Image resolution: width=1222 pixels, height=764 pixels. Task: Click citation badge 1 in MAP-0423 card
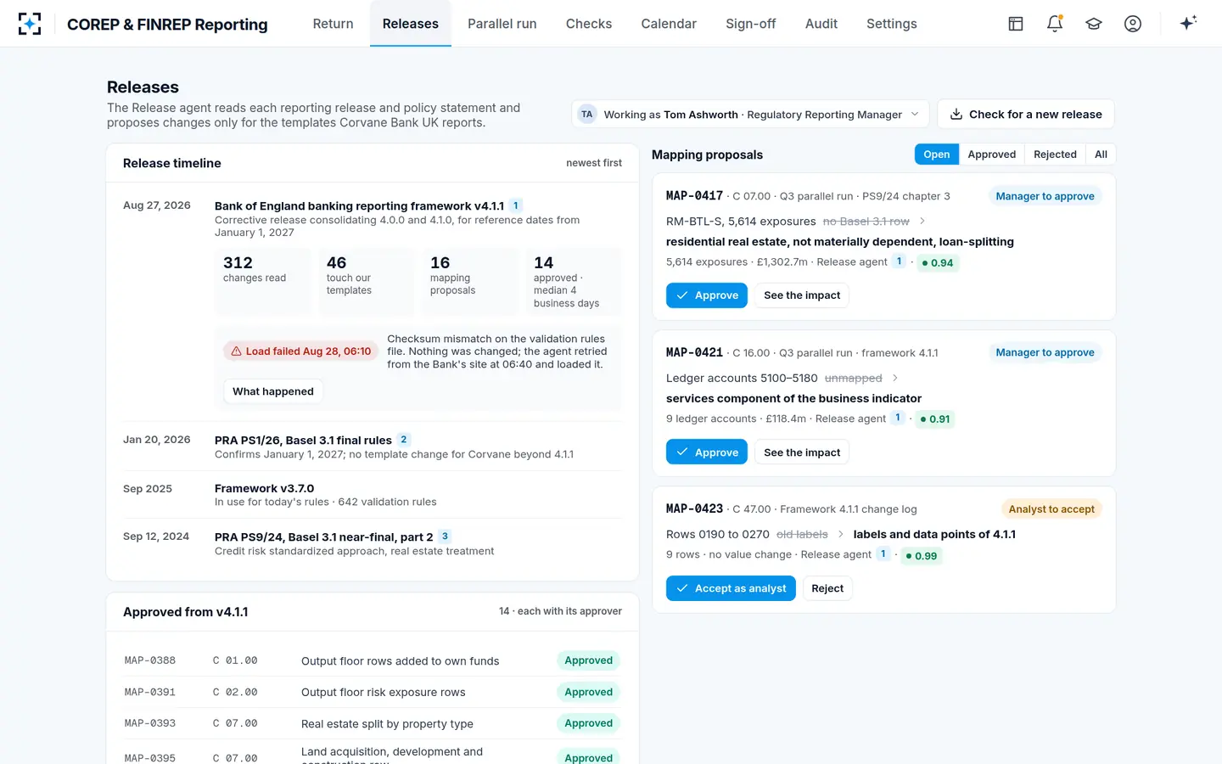pos(883,554)
